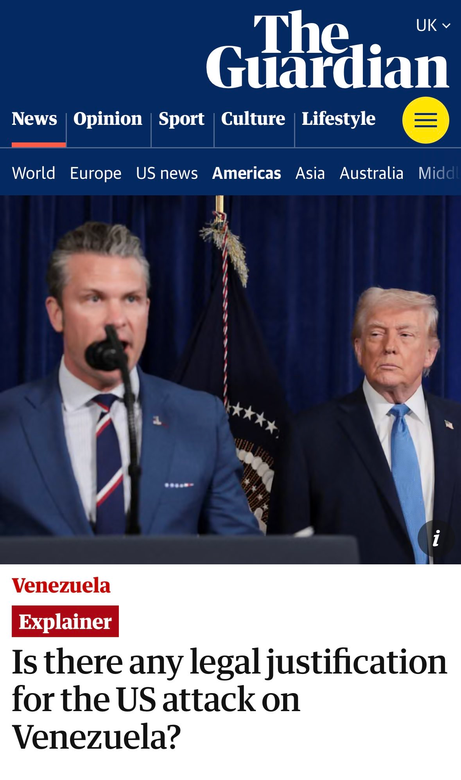
Task: Show image caption info icon
Action: [x=436, y=538]
